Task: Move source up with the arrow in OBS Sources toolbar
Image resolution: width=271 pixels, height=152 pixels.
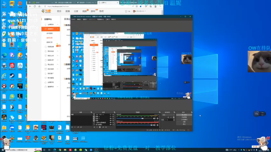Action: point(103,127)
